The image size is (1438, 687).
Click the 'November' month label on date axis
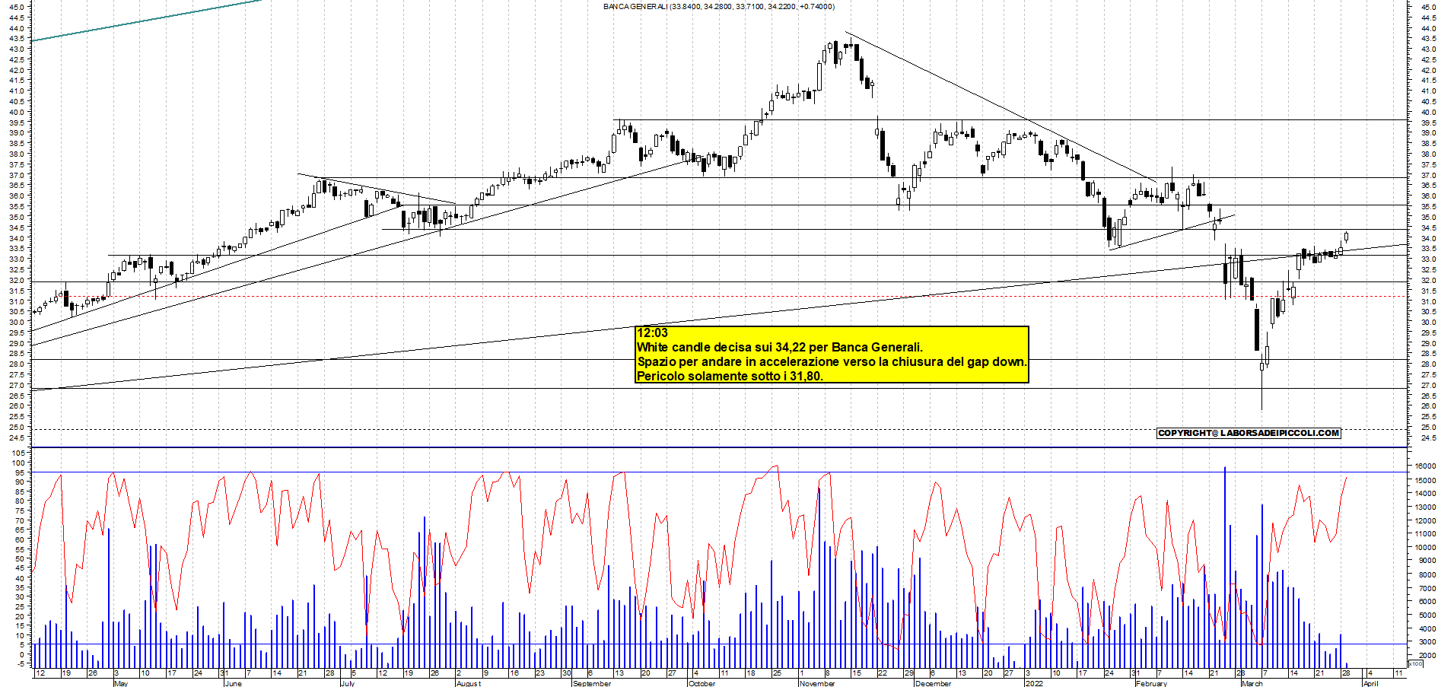[817, 683]
